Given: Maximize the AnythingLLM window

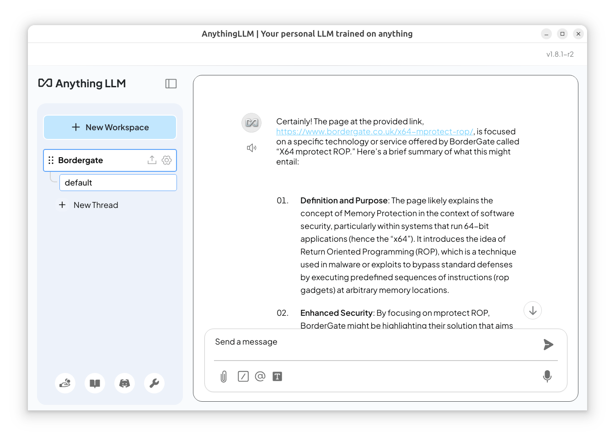Looking at the screenshot, I should 562,34.
